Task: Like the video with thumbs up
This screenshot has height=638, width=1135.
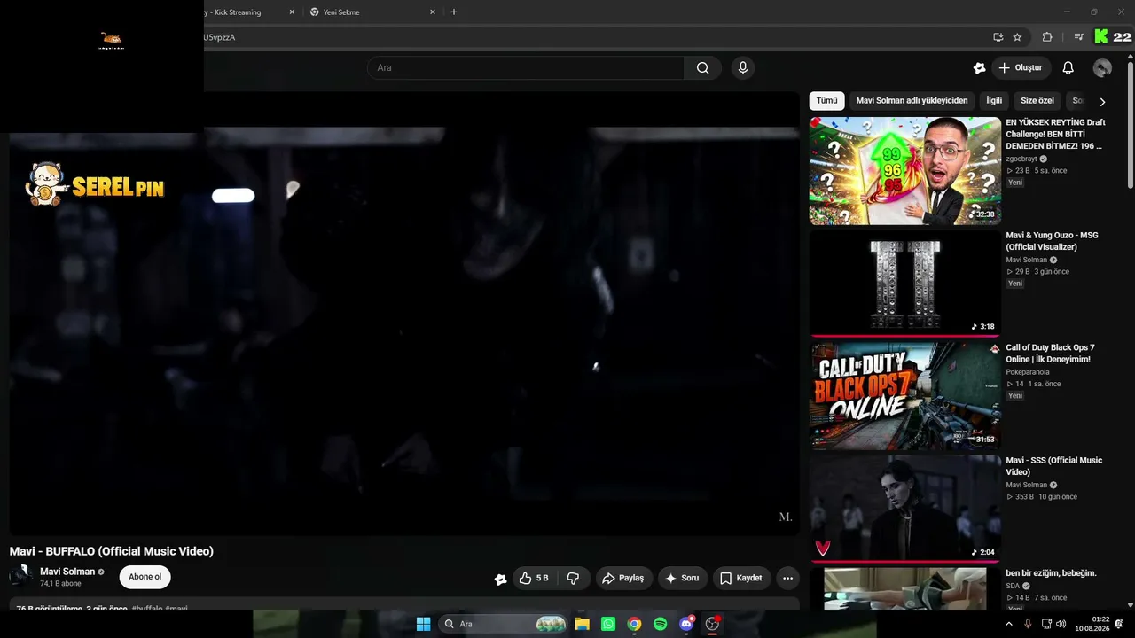Action: [533, 578]
